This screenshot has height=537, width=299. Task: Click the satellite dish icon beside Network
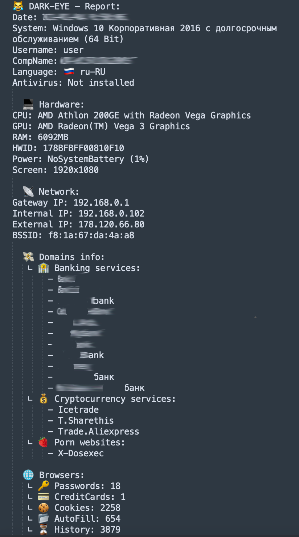pyautogui.click(x=28, y=191)
